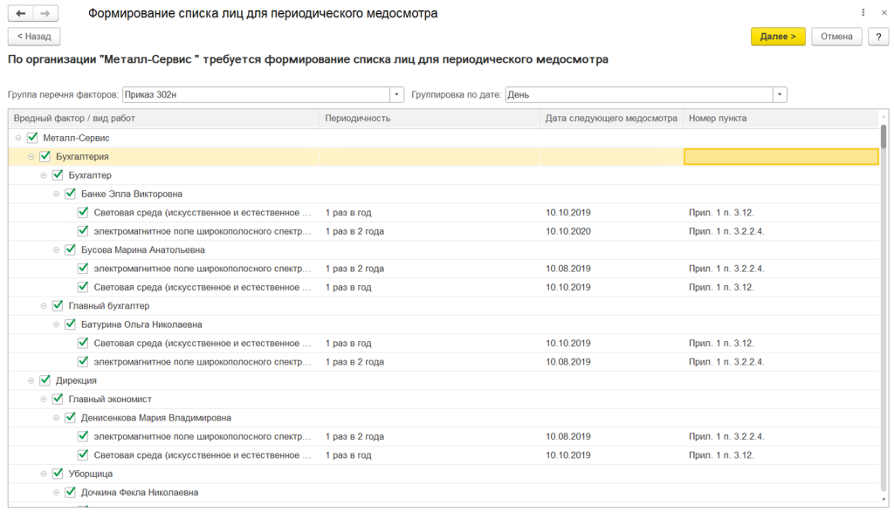Open the Группировка по дате dropdown arrow
Image resolution: width=894 pixels, height=512 pixels.
[780, 94]
